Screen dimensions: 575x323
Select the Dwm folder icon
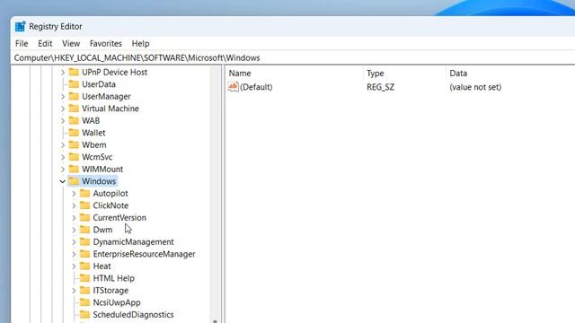[84, 230]
